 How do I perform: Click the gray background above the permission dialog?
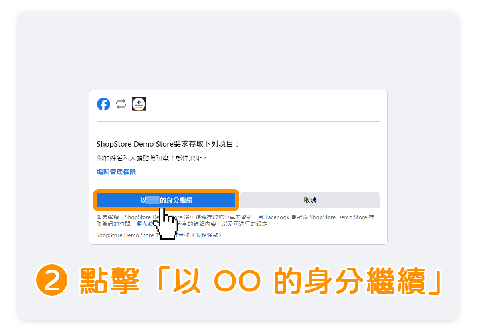tap(238, 52)
